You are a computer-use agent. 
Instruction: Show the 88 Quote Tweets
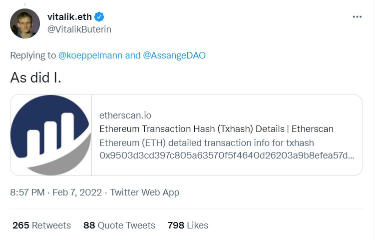(119, 225)
